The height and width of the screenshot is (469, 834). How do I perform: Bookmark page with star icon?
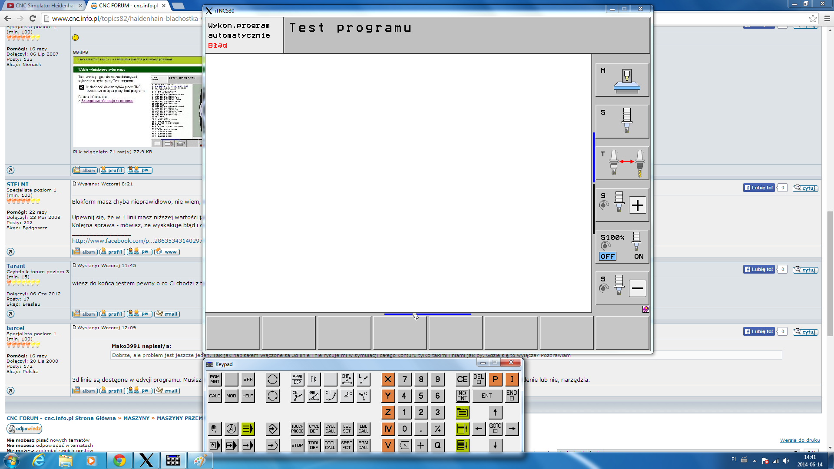point(813,18)
